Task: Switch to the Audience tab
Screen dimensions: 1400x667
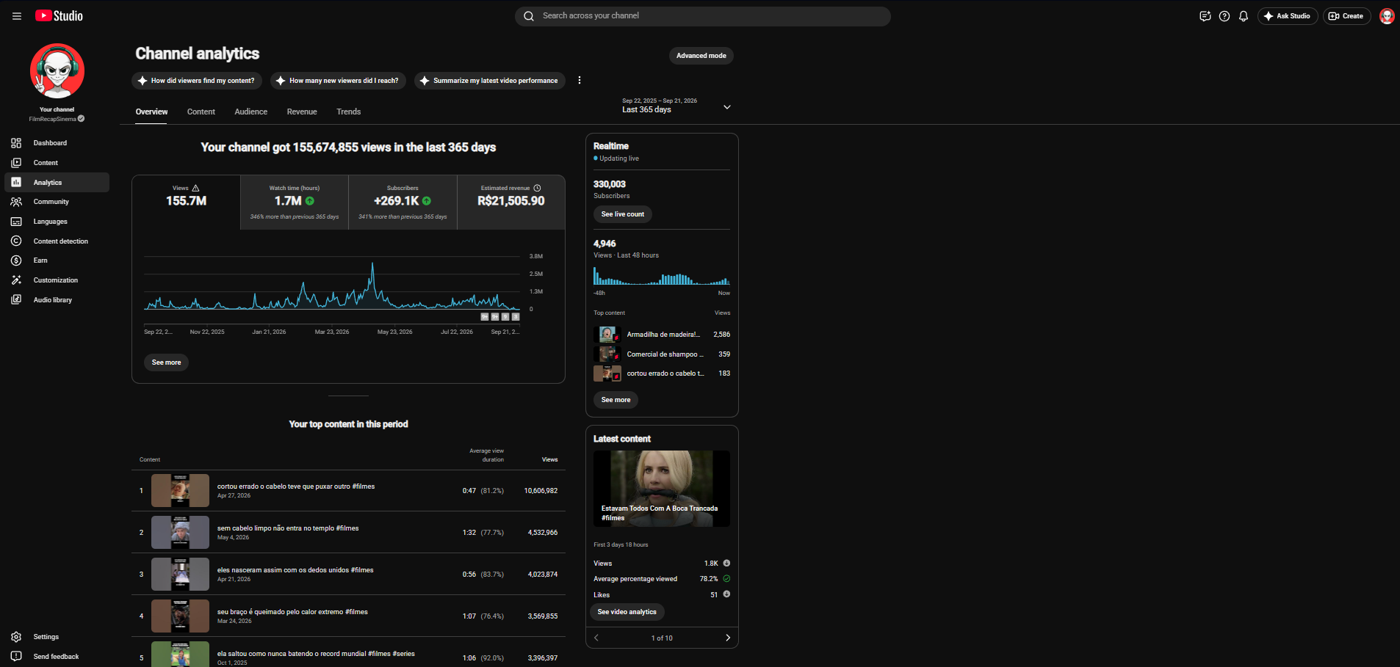Action: point(250,112)
